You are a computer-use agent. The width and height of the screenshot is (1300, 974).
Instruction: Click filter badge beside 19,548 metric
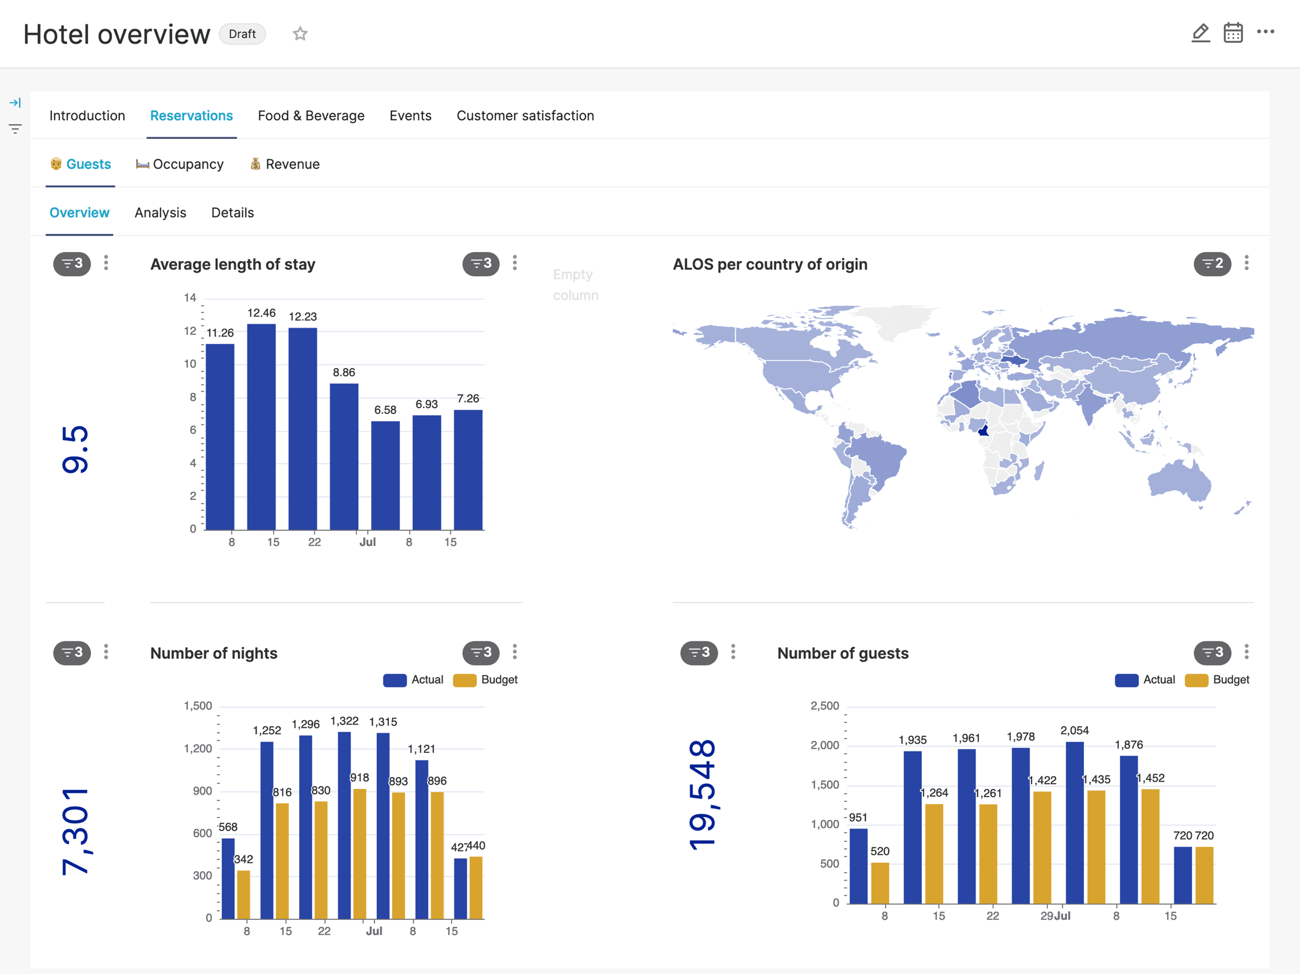pyautogui.click(x=698, y=653)
